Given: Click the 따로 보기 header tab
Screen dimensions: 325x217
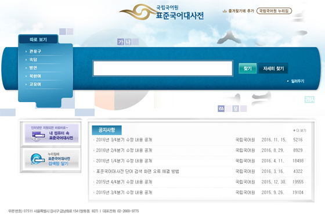Looking at the screenshot, I should [x=38, y=39].
